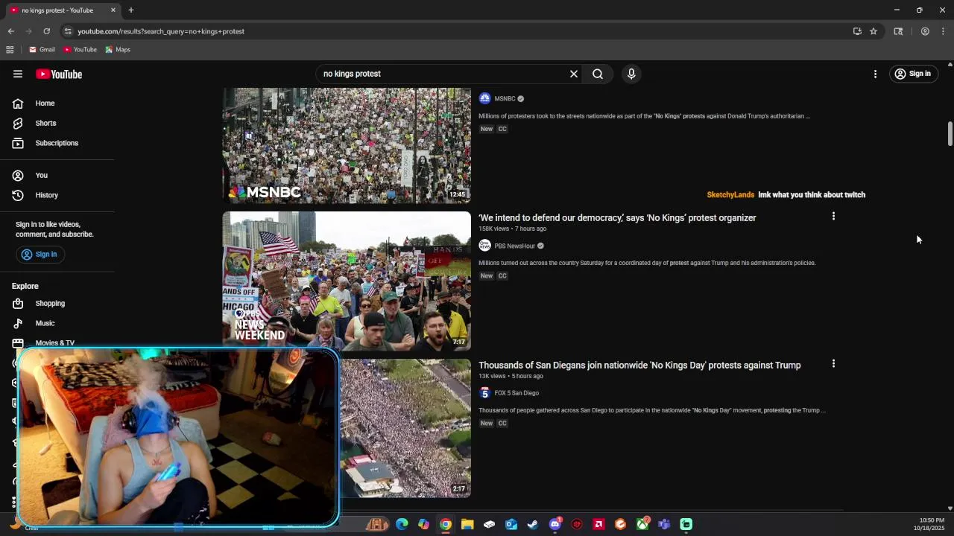Open MSNBC channel name
The height and width of the screenshot is (536, 954).
coord(505,99)
